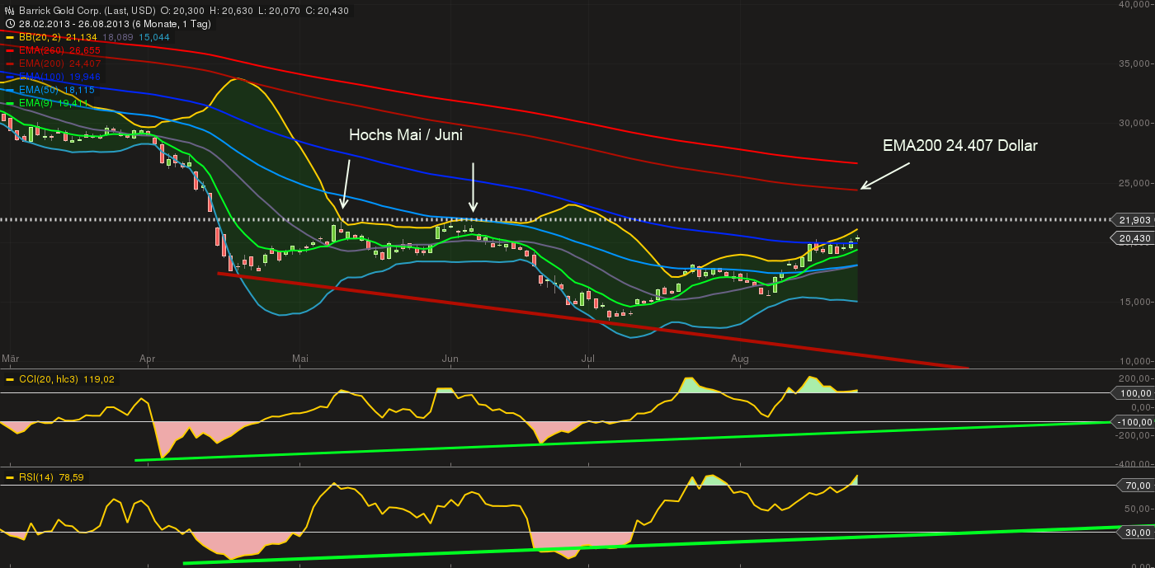Click the red EMA(260) legend marker
Viewport: 1155px width, 568px height.
[x=12, y=50]
